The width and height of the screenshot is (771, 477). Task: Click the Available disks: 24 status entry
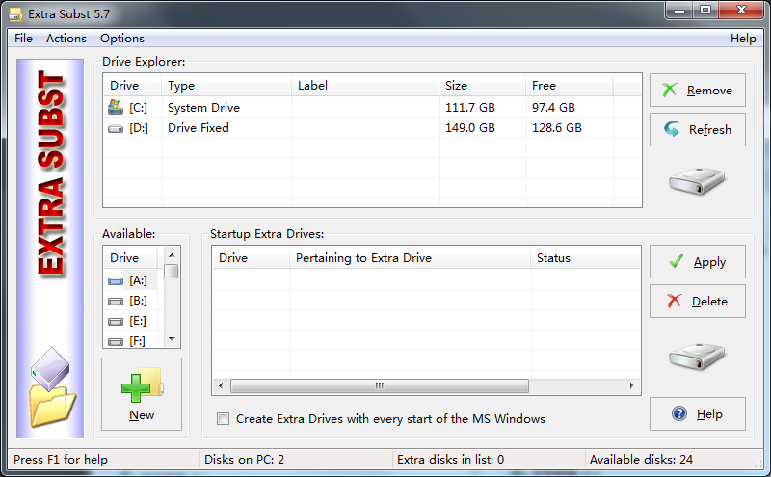(641, 460)
